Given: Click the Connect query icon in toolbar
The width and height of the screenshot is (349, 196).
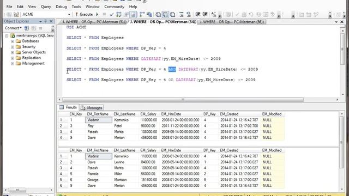Looking at the screenshot, I should (9, 15).
